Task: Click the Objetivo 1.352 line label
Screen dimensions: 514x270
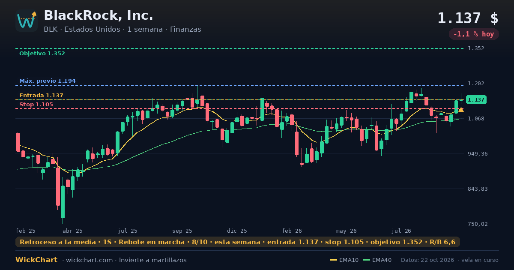Action: (x=42, y=54)
